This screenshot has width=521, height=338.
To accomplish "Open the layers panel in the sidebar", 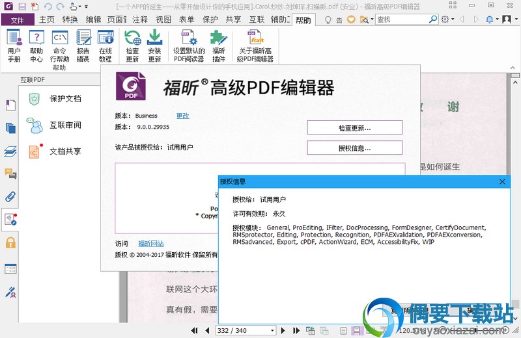I will point(10,151).
